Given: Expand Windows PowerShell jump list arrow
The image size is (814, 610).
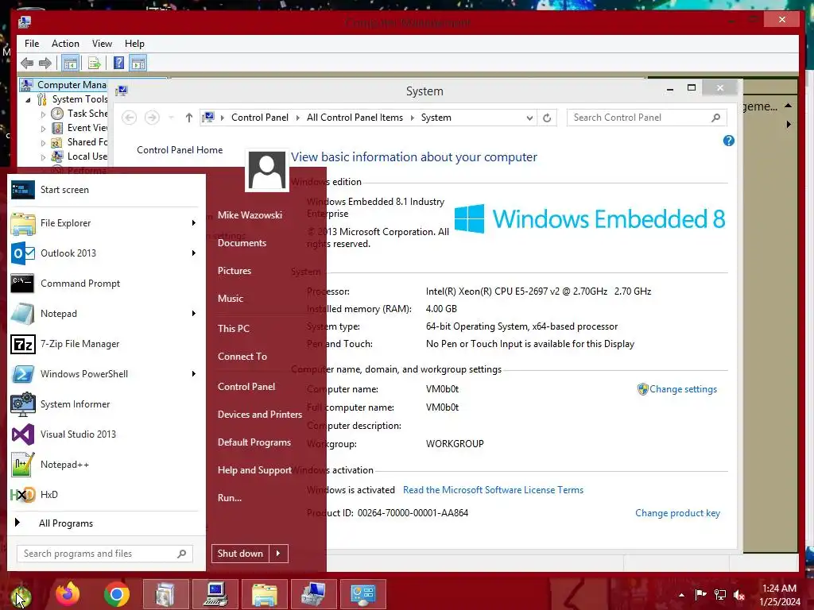Looking at the screenshot, I should coord(194,374).
